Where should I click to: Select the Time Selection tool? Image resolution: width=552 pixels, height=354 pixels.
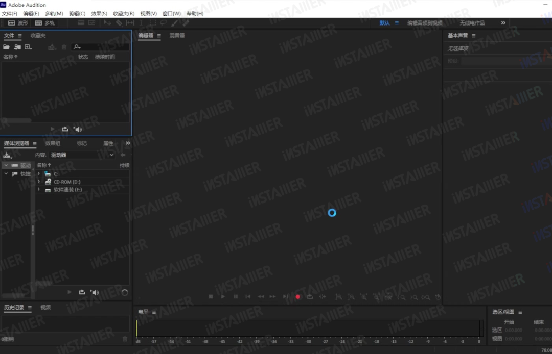pos(141,23)
